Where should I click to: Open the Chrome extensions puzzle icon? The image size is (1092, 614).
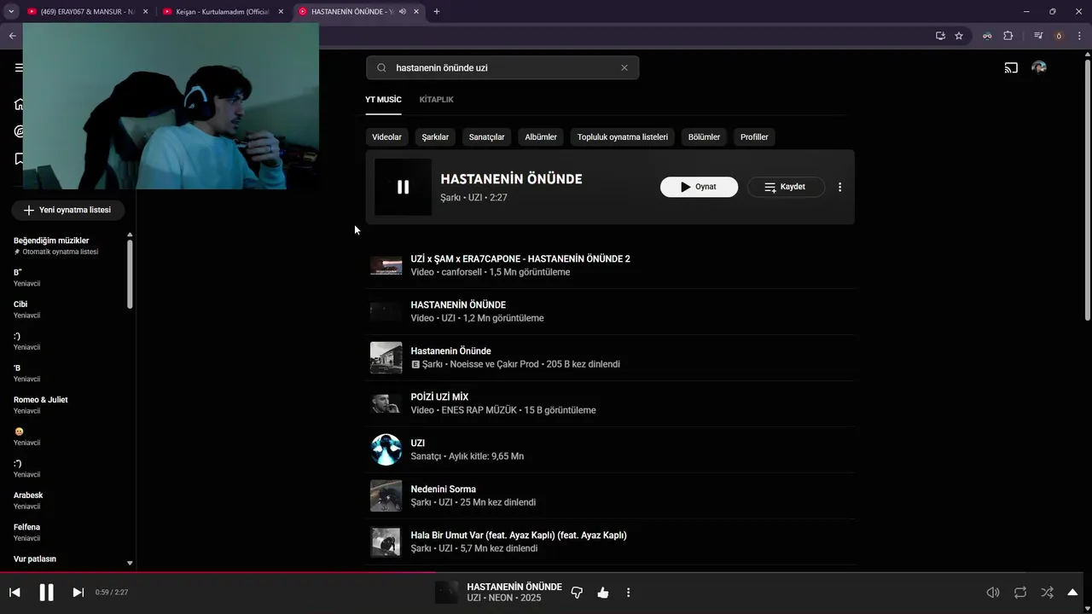1008,36
